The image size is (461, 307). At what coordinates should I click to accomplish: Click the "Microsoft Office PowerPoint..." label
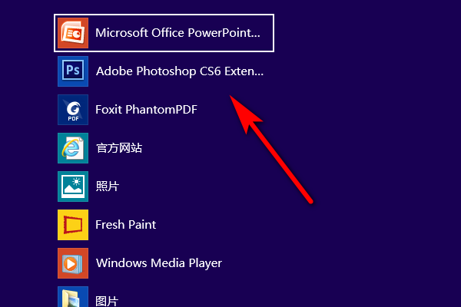tap(177, 33)
